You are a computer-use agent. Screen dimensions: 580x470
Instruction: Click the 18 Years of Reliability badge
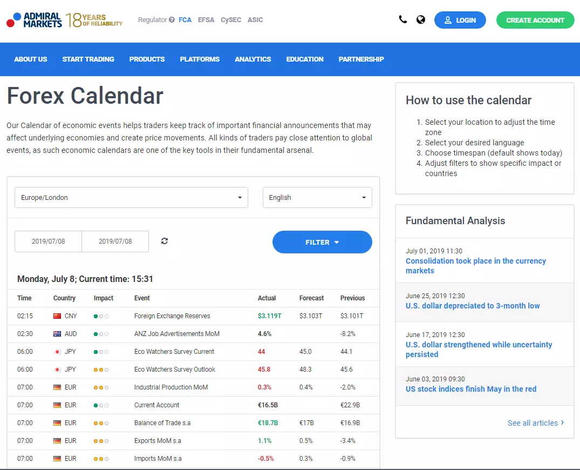point(94,20)
